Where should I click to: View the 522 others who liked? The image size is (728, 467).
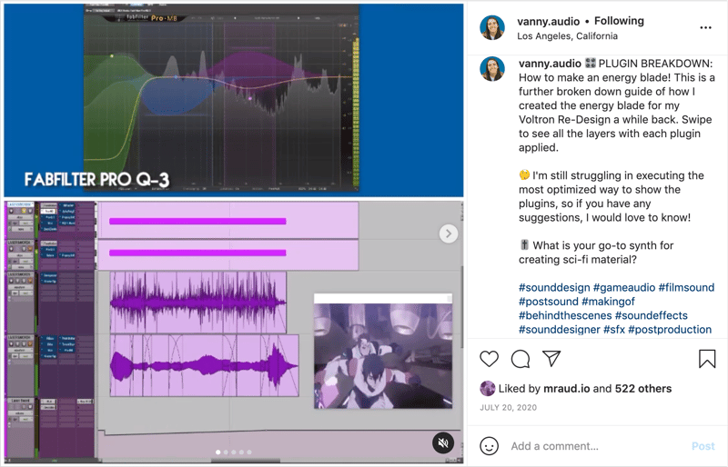643,389
